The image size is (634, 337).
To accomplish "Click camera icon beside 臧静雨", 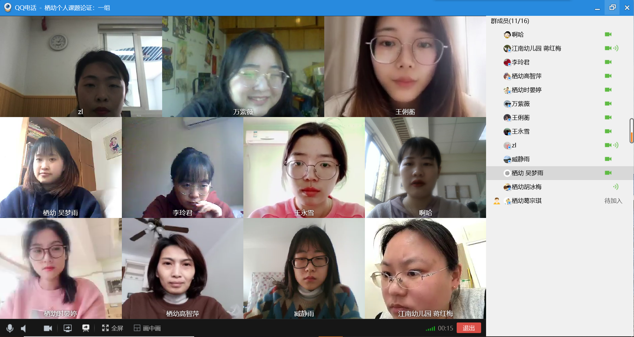I will pyautogui.click(x=608, y=159).
